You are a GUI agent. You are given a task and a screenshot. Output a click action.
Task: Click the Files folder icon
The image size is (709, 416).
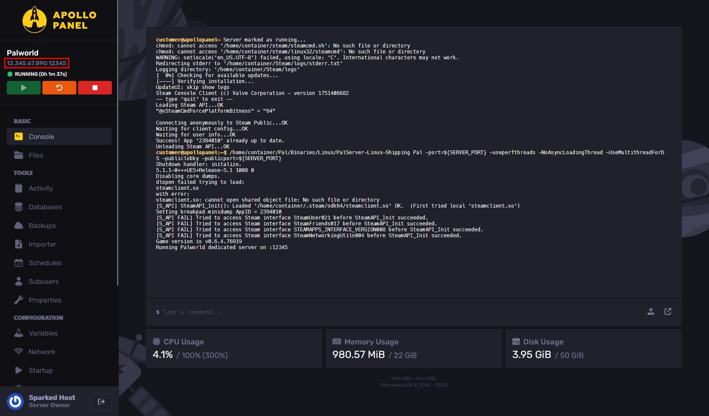19,155
